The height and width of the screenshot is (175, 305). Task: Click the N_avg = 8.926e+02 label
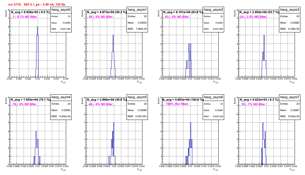click(x=30, y=12)
